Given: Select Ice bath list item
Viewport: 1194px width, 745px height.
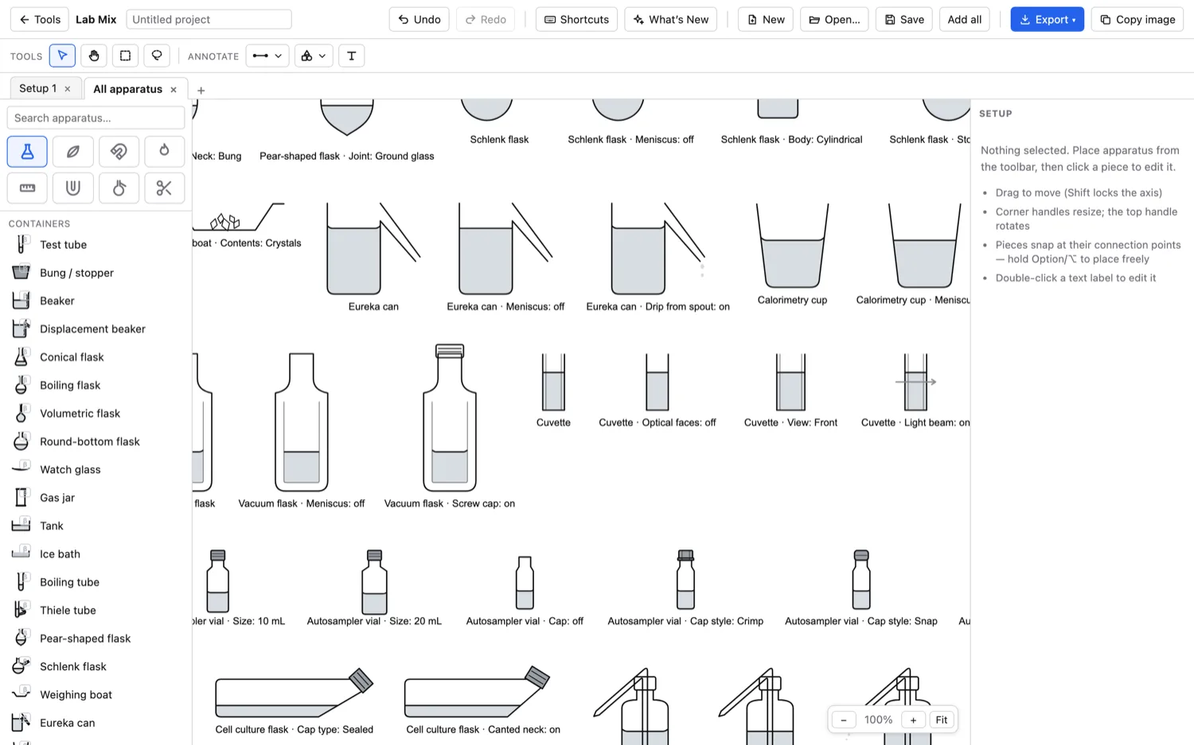Looking at the screenshot, I should (x=96, y=554).
